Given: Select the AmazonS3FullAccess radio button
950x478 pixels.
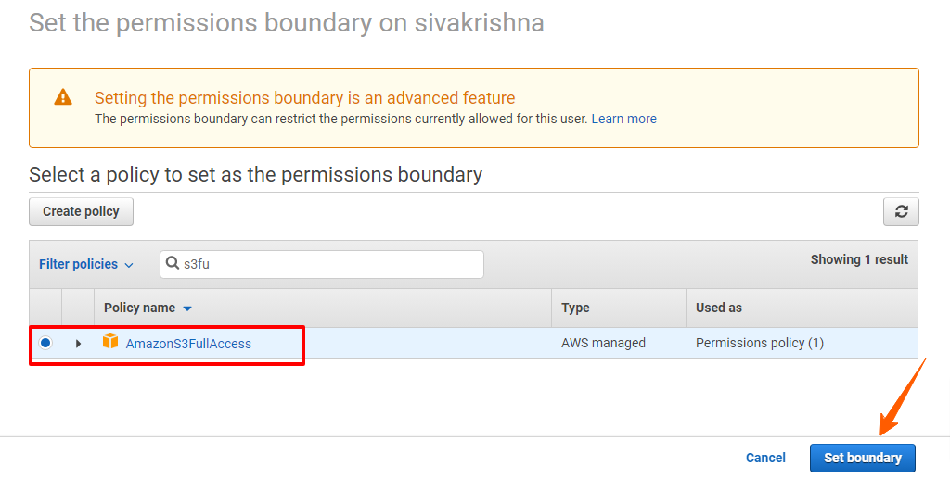Looking at the screenshot, I should point(45,343).
